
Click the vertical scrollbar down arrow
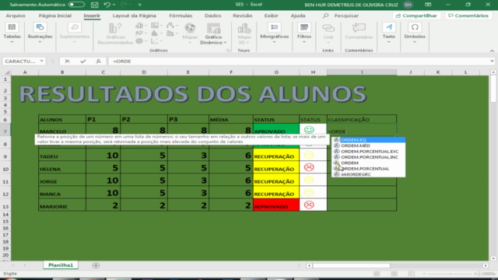(x=493, y=258)
